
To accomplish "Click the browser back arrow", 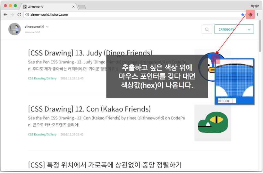I will pos(5,14).
